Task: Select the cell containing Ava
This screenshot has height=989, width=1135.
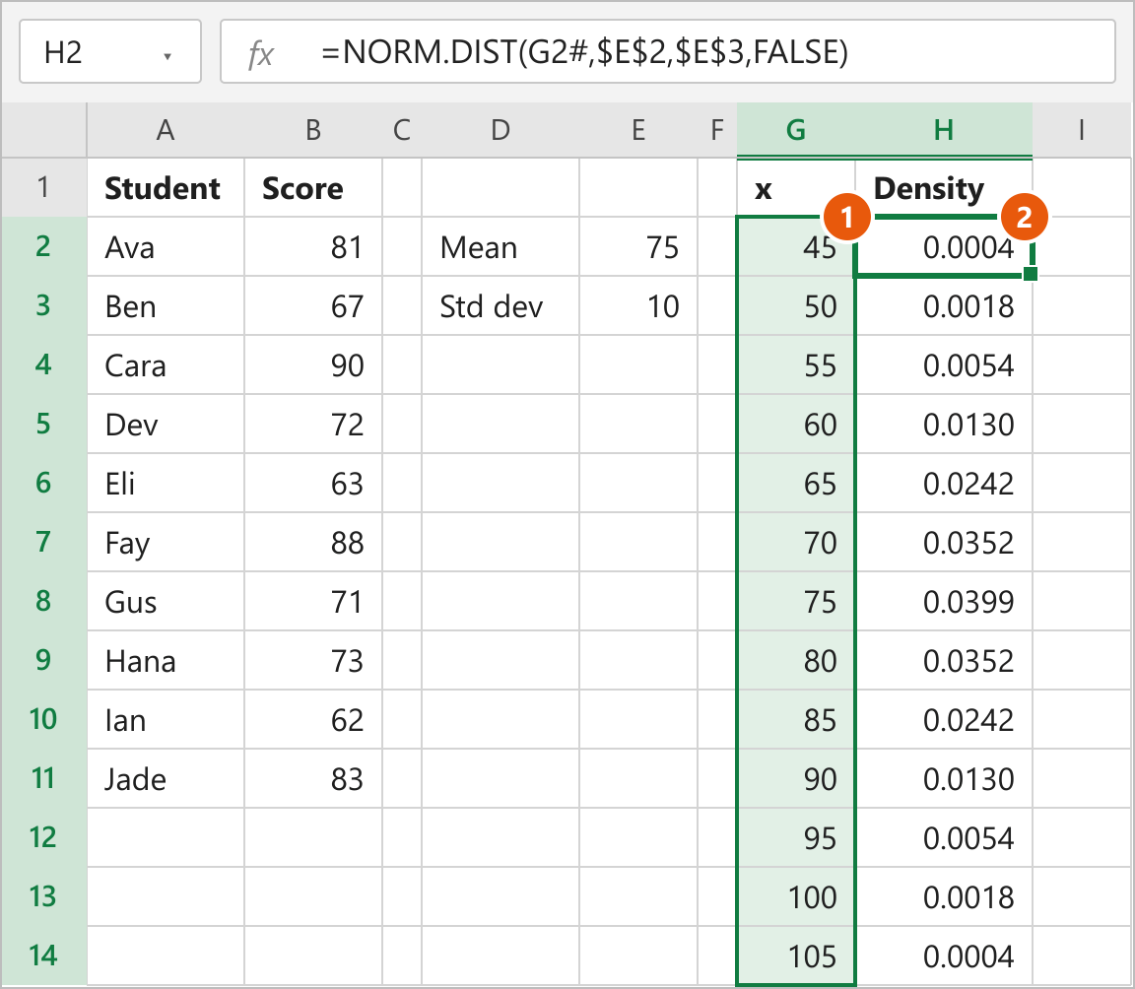Action: pos(166,246)
